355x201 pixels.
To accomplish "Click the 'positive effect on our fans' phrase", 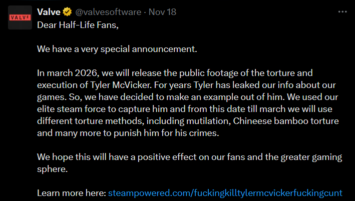I will pyautogui.click(x=191, y=157).
